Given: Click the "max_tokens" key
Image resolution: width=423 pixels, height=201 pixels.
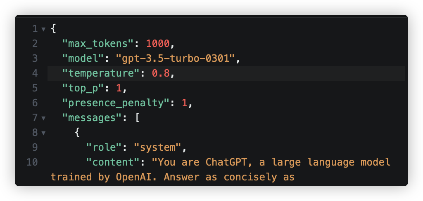Looking at the screenshot, I should 98,43.
